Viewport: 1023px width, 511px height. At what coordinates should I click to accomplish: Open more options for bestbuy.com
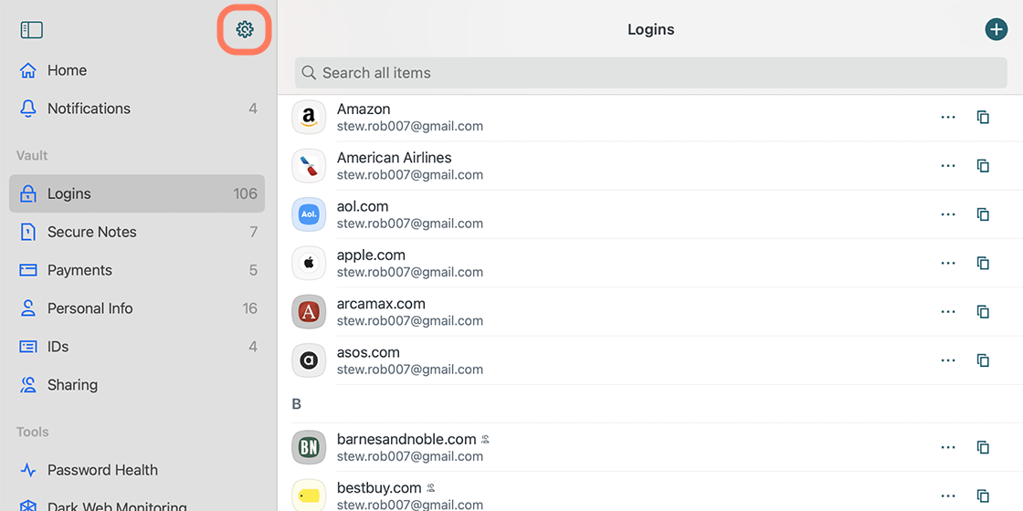click(948, 495)
